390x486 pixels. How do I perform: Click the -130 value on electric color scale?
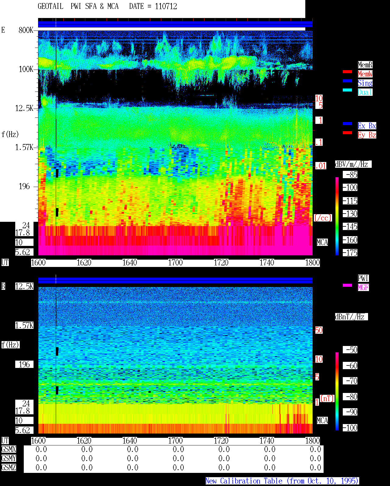pyautogui.click(x=350, y=214)
